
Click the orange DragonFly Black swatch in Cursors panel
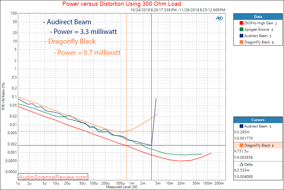click(241, 145)
